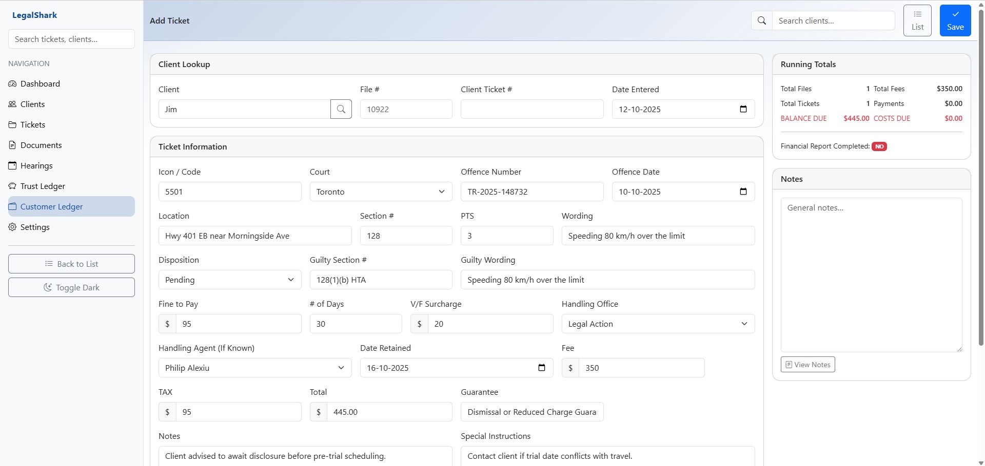Image resolution: width=985 pixels, height=466 pixels.
Task: Open the Date Retained calendar picker
Action: click(541, 368)
